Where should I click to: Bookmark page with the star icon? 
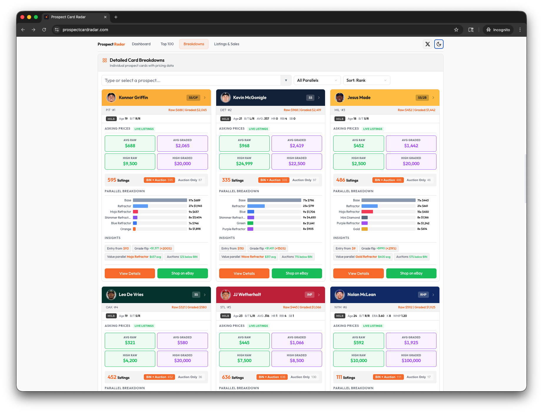tap(456, 30)
